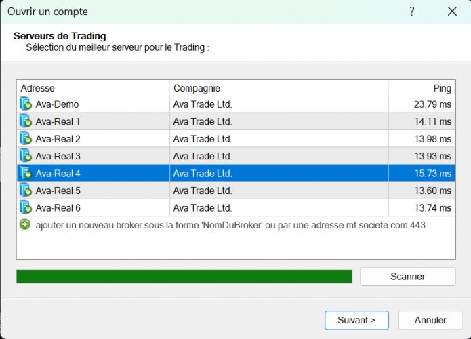Click the Ava-Real 3 server icon
Image resolution: width=471 pixels, height=339 pixels.
click(26, 156)
